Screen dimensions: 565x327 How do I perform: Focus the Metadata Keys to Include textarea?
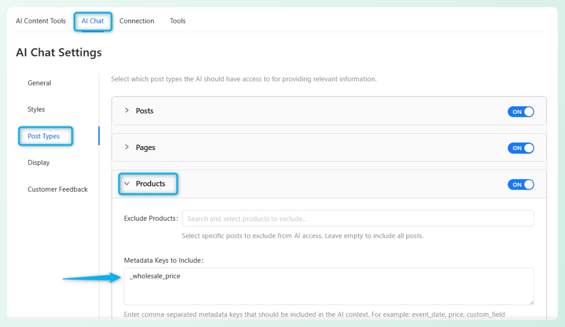coord(329,286)
